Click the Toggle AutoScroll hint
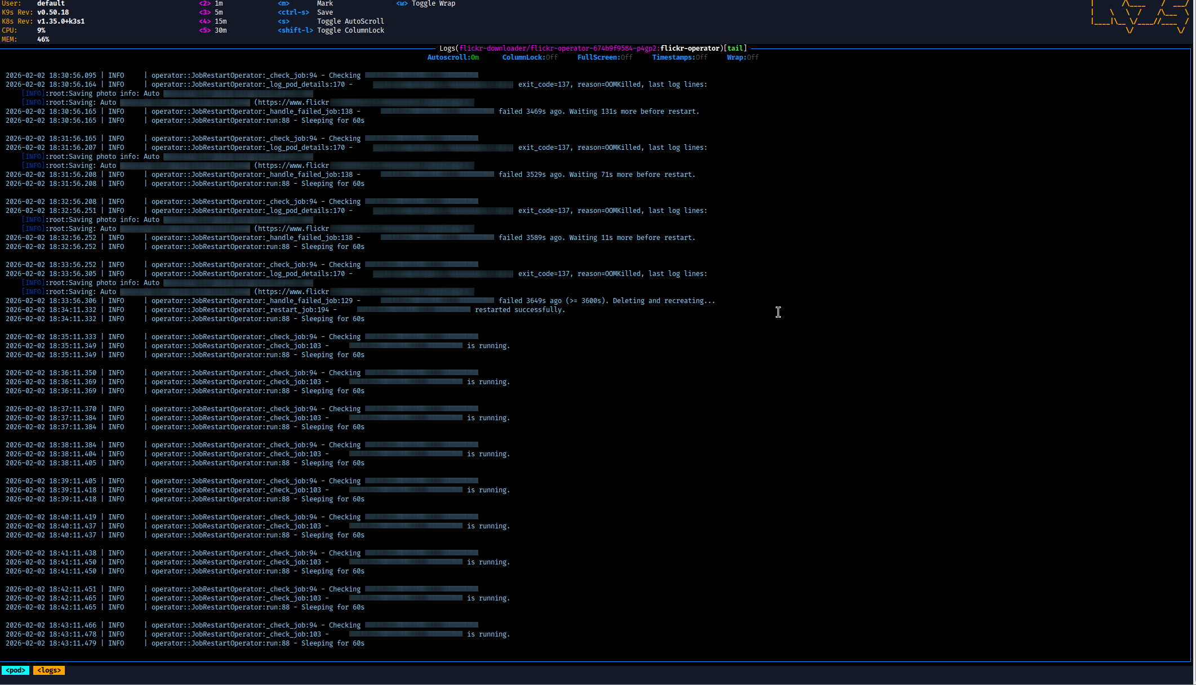This screenshot has width=1196, height=685. coord(350,21)
